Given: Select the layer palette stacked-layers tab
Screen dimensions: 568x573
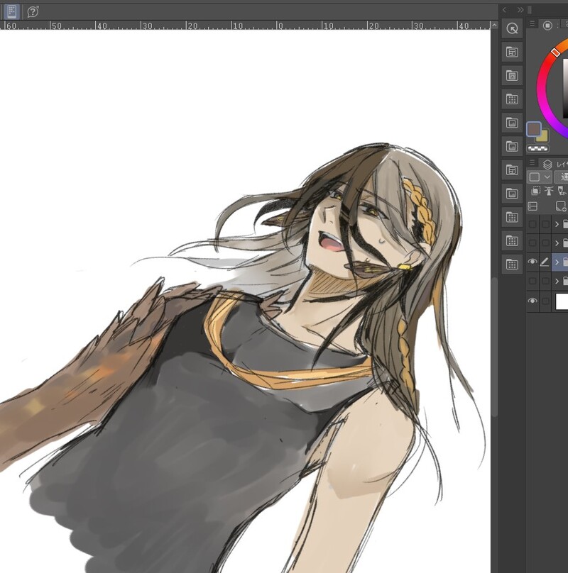Looking at the screenshot, I should click(x=547, y=165).
